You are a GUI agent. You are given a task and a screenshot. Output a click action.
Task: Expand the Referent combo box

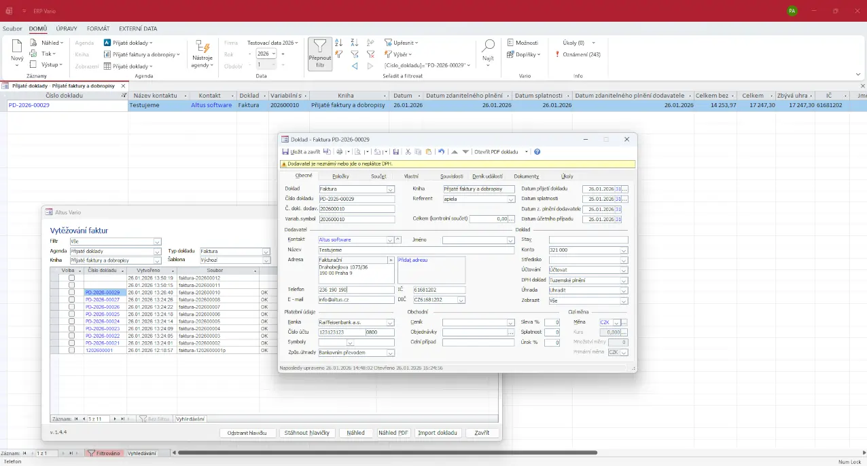pyautogui.click(x=511, y=199)
